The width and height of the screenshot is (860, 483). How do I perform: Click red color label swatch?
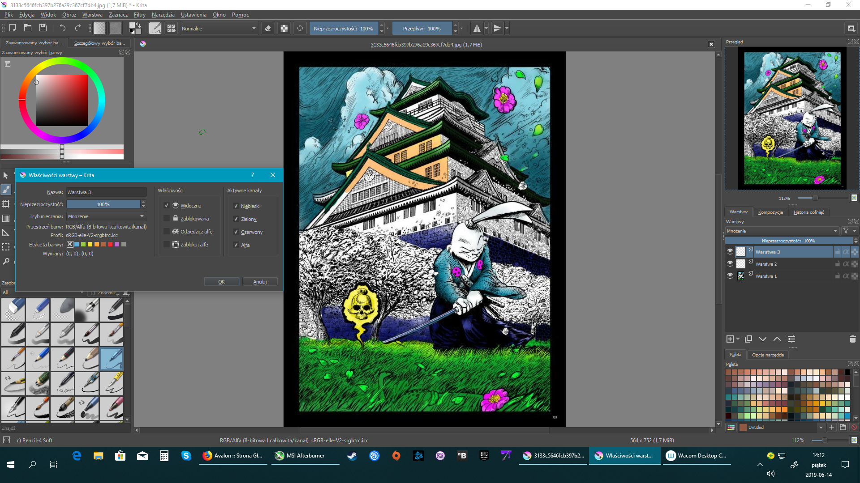click(x=110, y=244)
